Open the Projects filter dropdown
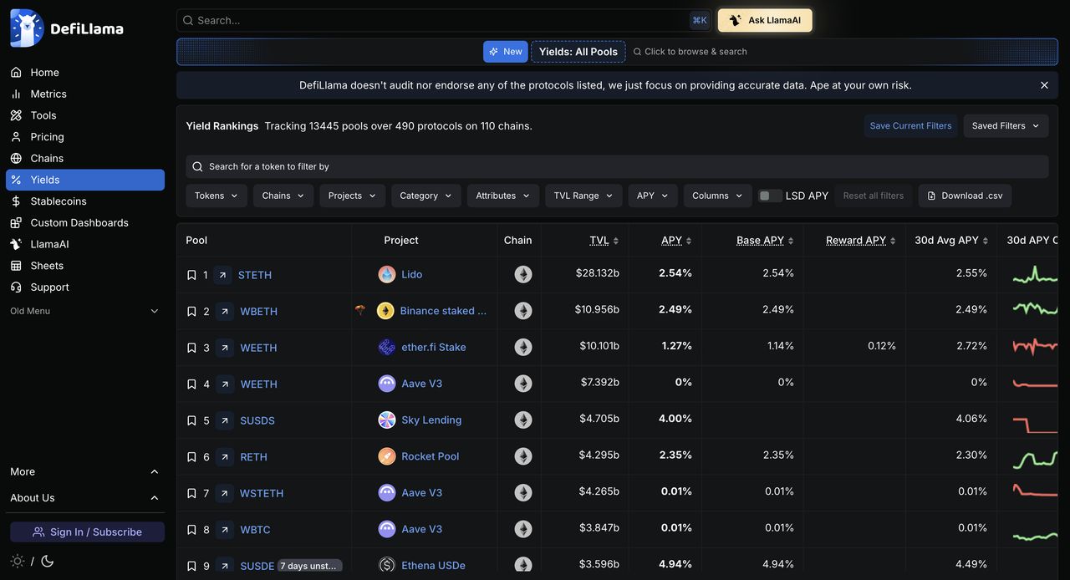The height and width of the screenshot is (580, 1070). [353, 196]
